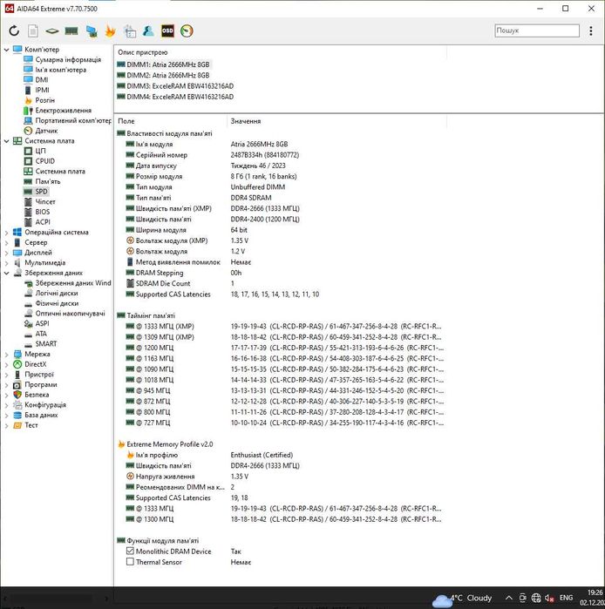Open the taskbar clock and date

click(592, 598)
